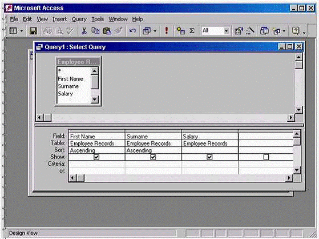
Task: Click scroll up arrow of design grid
Action: tap(297, 134)
